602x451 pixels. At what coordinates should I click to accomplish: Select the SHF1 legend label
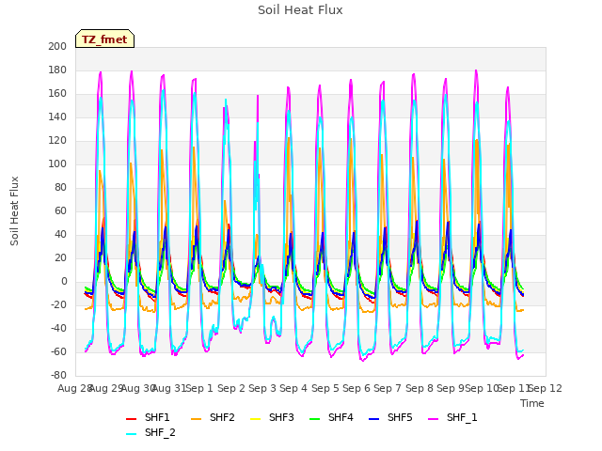click(x=157, y=417)
